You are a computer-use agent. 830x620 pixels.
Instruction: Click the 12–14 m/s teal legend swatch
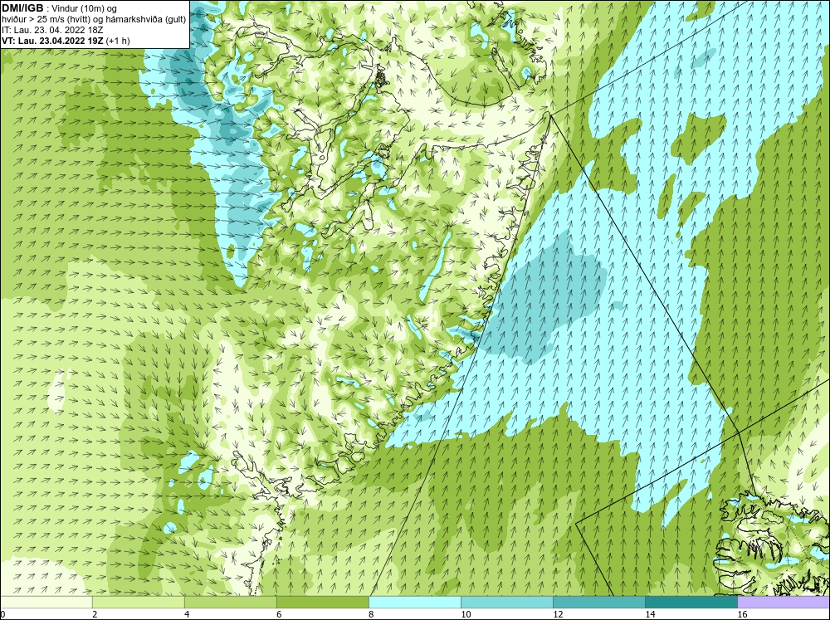[x=599, y=602]
